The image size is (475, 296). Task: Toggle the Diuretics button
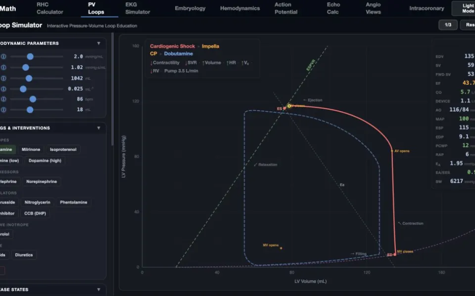point(24,255)
